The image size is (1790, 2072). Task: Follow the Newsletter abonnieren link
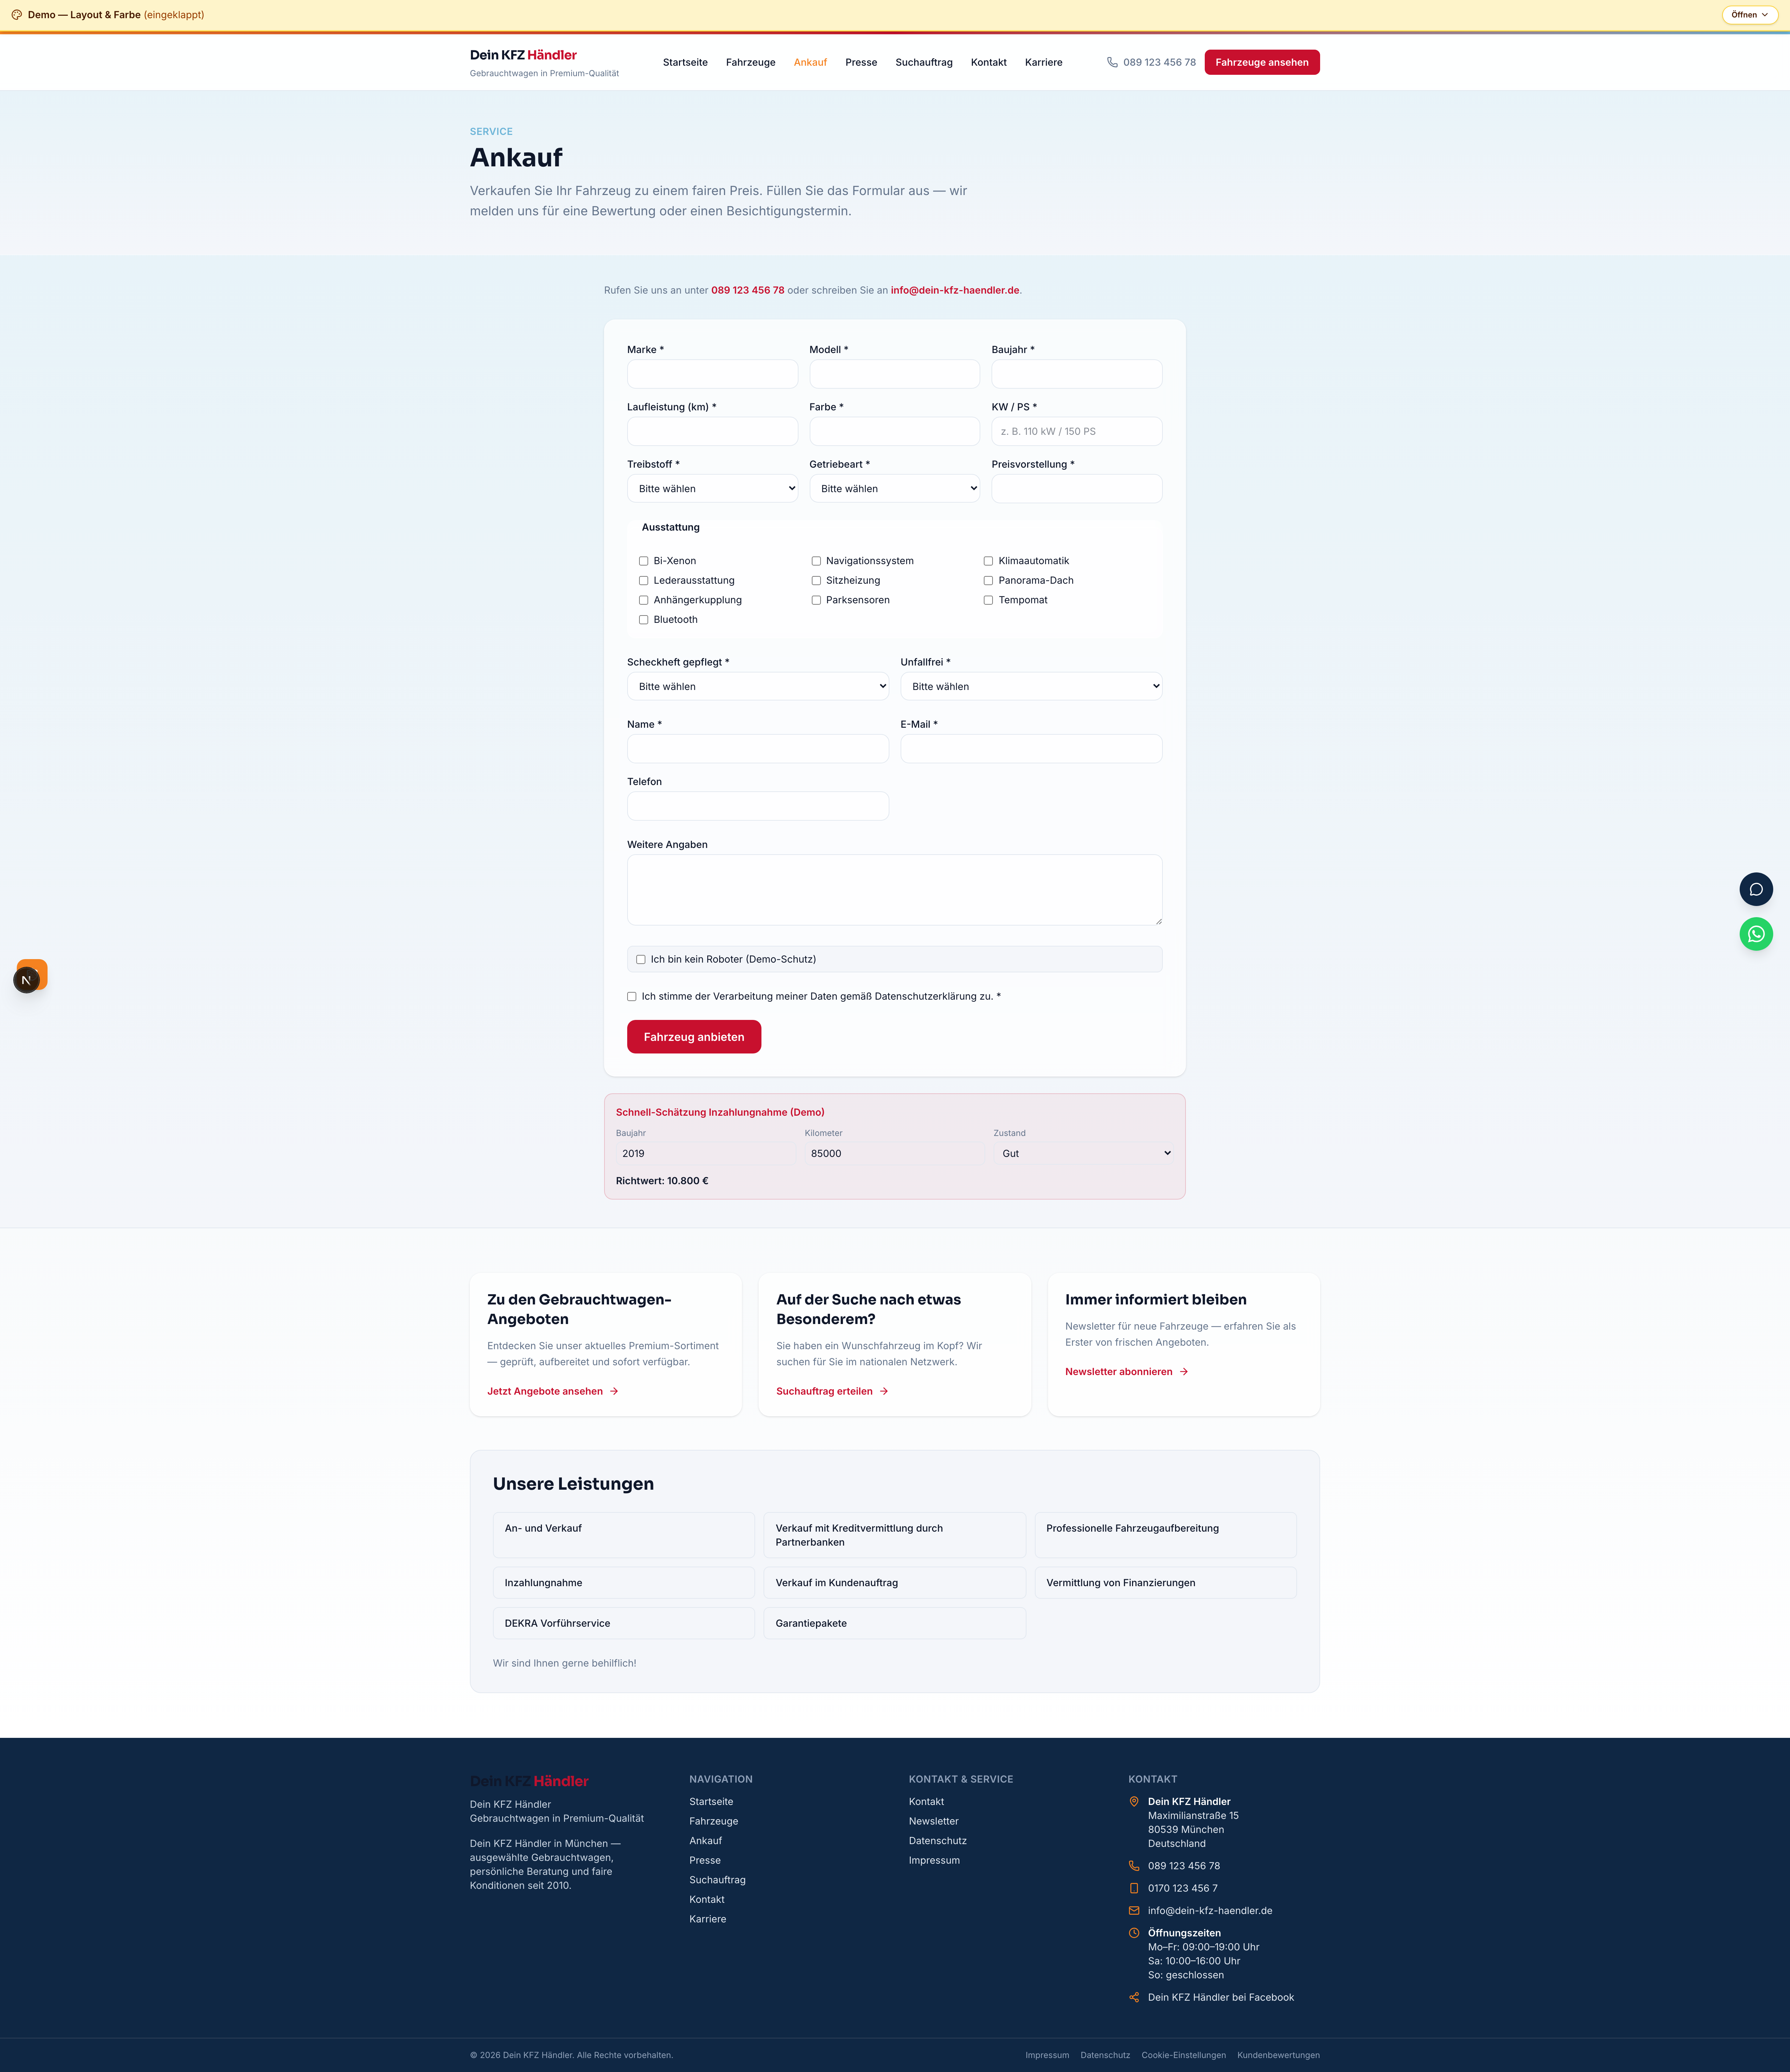tap(1127, 1372)
